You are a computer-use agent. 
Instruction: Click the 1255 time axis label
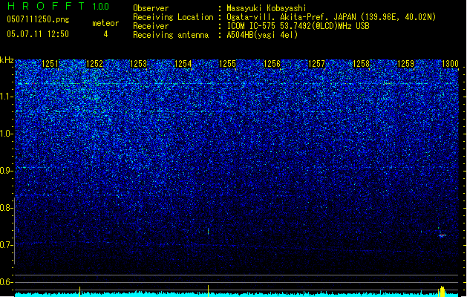(x=227, y=64)
